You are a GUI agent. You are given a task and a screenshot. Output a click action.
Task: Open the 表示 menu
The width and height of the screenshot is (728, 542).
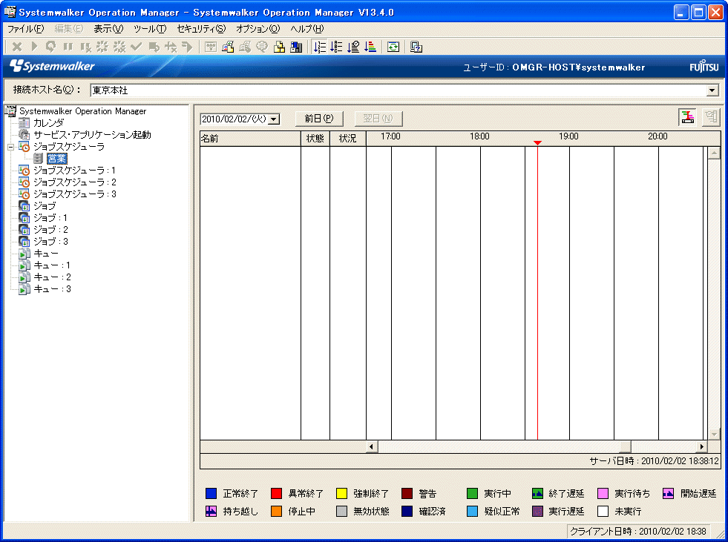pos(108,29)
